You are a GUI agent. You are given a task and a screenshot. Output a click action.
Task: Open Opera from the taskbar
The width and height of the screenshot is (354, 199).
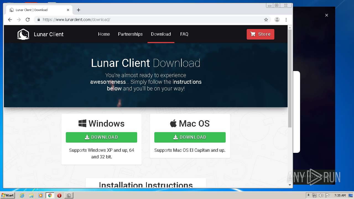(59, 195)
